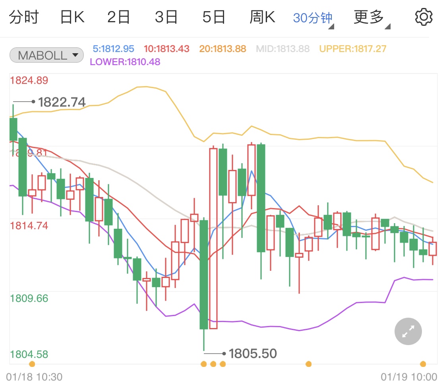Select the 2日 chart tab

(118, 17)
